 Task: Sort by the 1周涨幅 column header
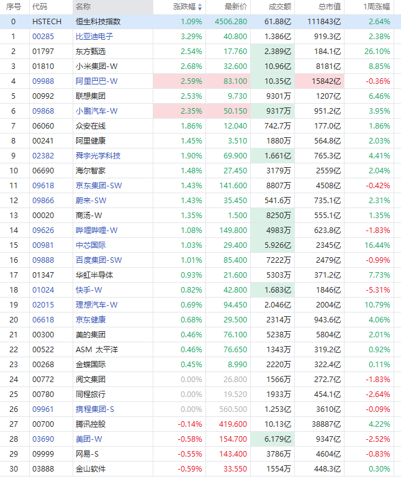[377, 7]
